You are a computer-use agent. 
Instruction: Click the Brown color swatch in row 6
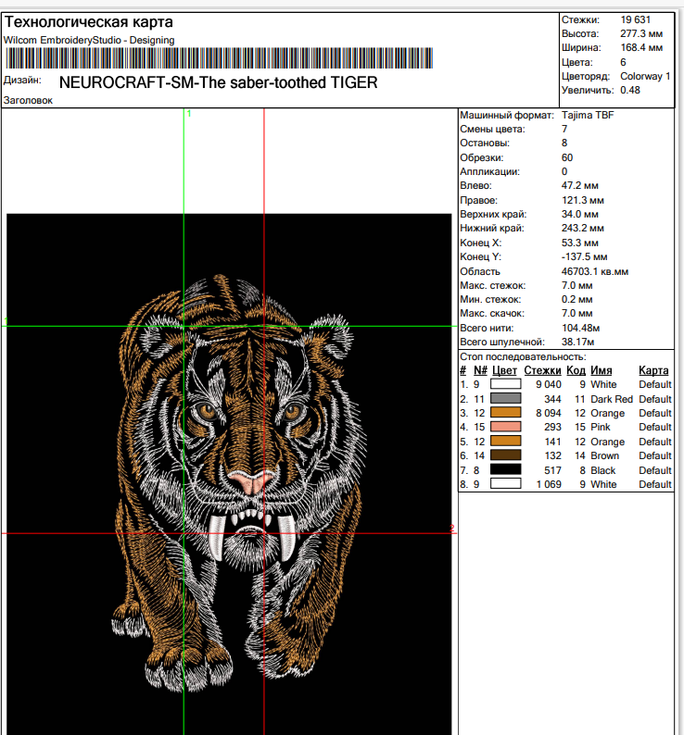[506, 455]
